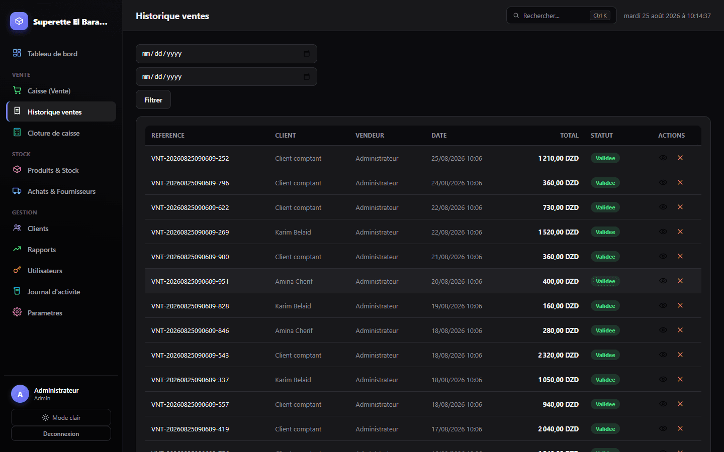Cancel sale VNT-20260825090609-269 with X icon
The image size is (724, 452).
[680, 232]
